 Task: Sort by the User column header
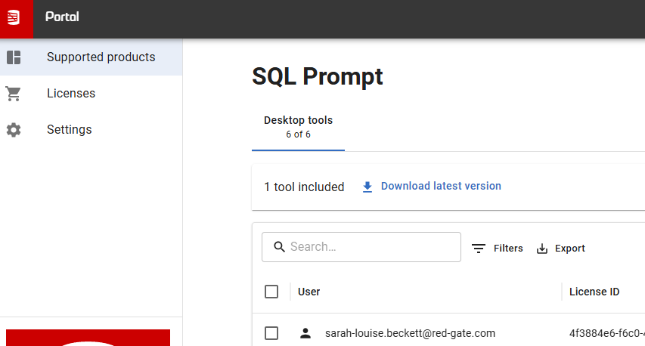tap(309, 292)
